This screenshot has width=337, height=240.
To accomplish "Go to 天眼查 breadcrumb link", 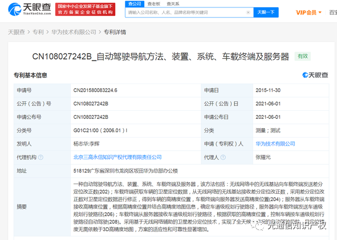I will click(x=16, y=32).
